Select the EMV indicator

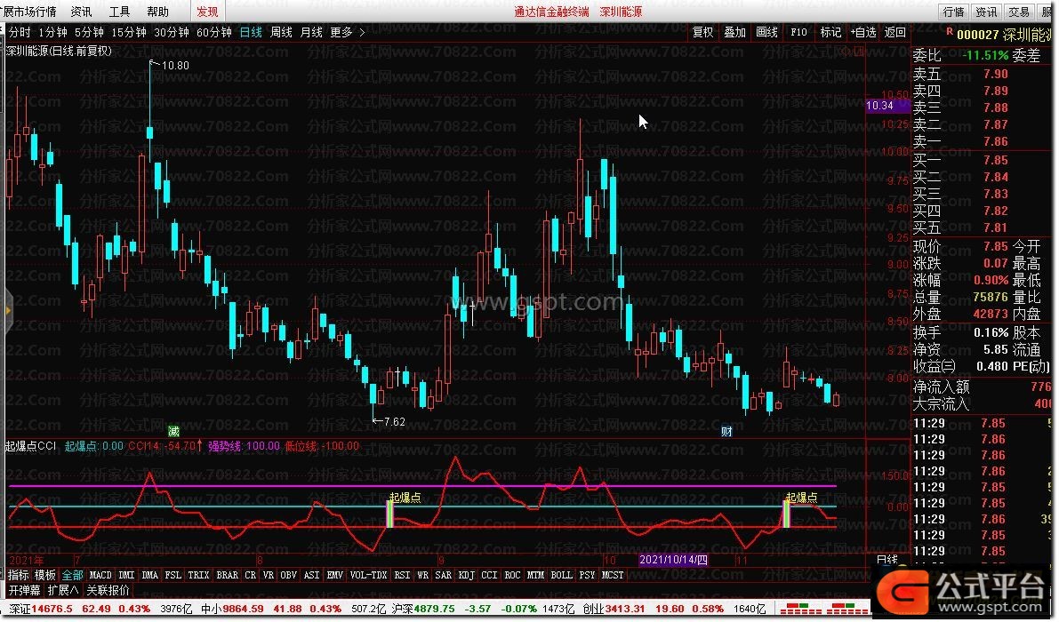point(335,576)
